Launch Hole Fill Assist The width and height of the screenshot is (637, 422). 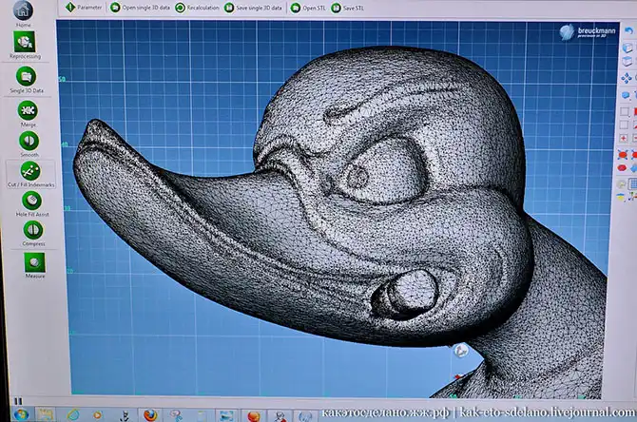click(x=31, y=201)
